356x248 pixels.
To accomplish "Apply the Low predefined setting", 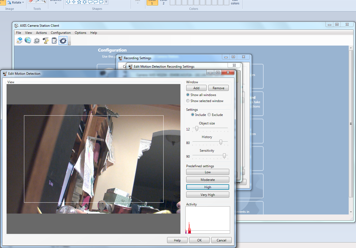I will point(208,172).
